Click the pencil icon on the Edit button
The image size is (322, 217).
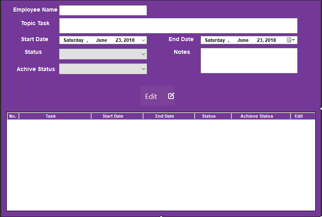click(171, 96)
